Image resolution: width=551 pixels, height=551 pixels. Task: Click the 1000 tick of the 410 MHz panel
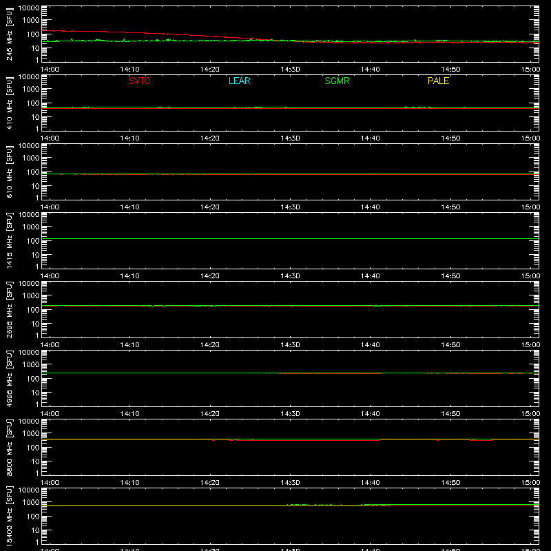tap(31, 90)
